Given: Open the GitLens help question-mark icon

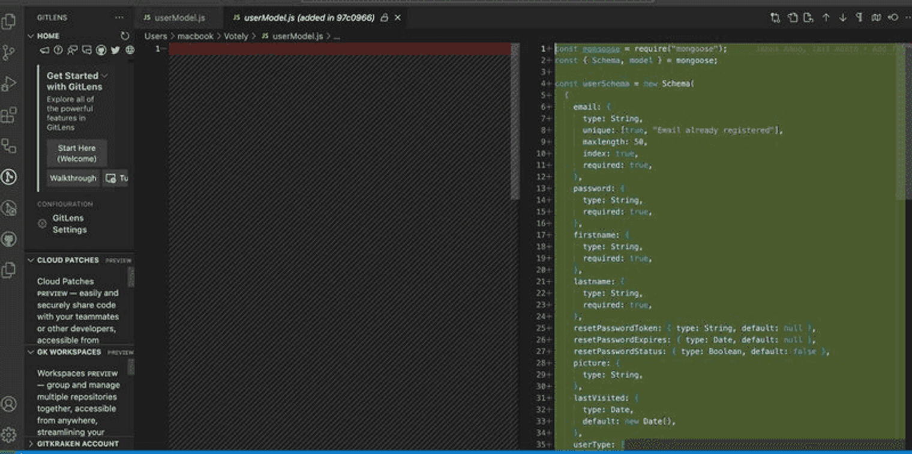Looking at the screenshot, I should click(58, 50).
